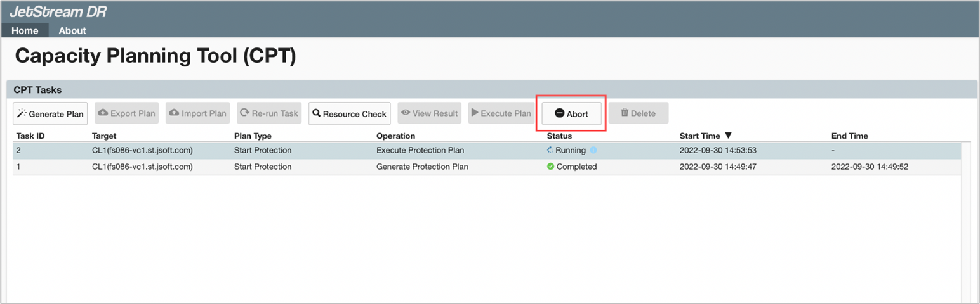Screen dimensions: 980x304
Task: Click the End Time column header
Action: [x=849, y=136]
